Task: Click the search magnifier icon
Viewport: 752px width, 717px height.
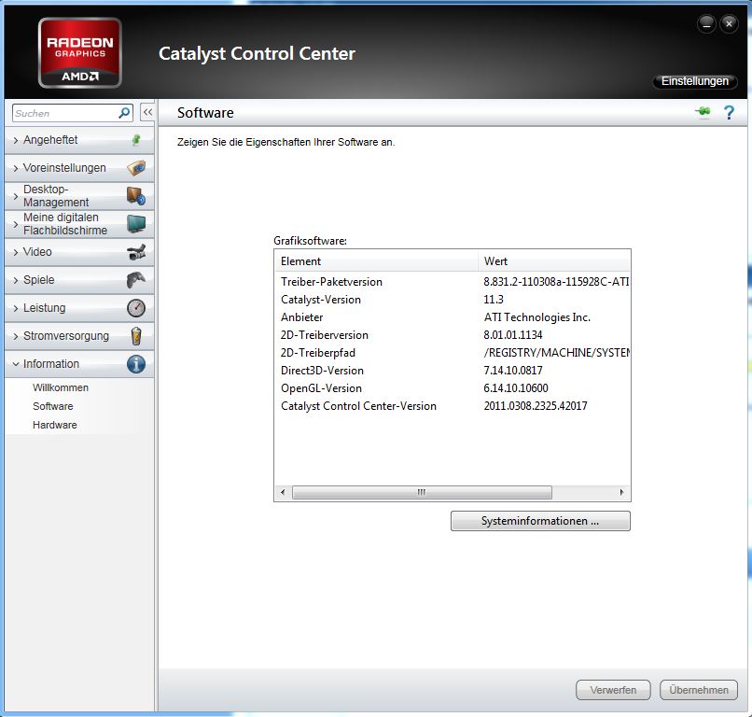Action: pyautogui.click(x=124, y=113)
